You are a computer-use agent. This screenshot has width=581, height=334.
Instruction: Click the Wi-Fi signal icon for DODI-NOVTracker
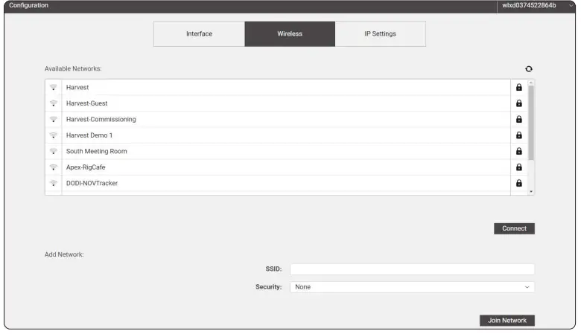click(54, 183)
